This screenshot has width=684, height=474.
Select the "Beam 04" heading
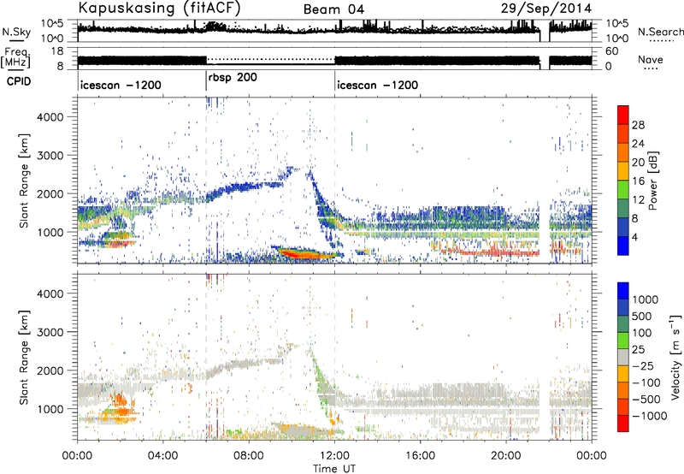[333, 9]
